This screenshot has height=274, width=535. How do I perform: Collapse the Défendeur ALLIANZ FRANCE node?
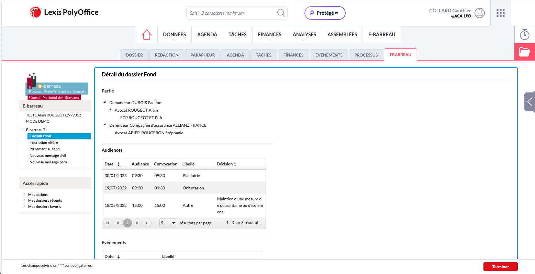(105, 125)
